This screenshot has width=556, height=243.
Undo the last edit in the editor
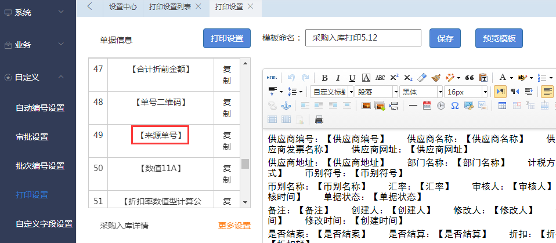(291, 78)
